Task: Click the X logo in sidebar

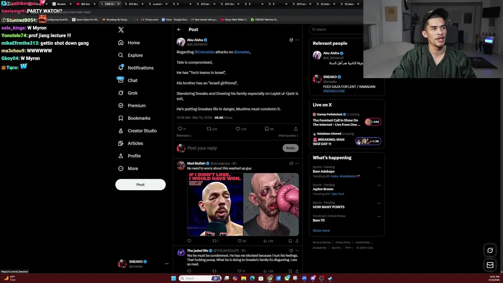Action: [x=121, y=30]
